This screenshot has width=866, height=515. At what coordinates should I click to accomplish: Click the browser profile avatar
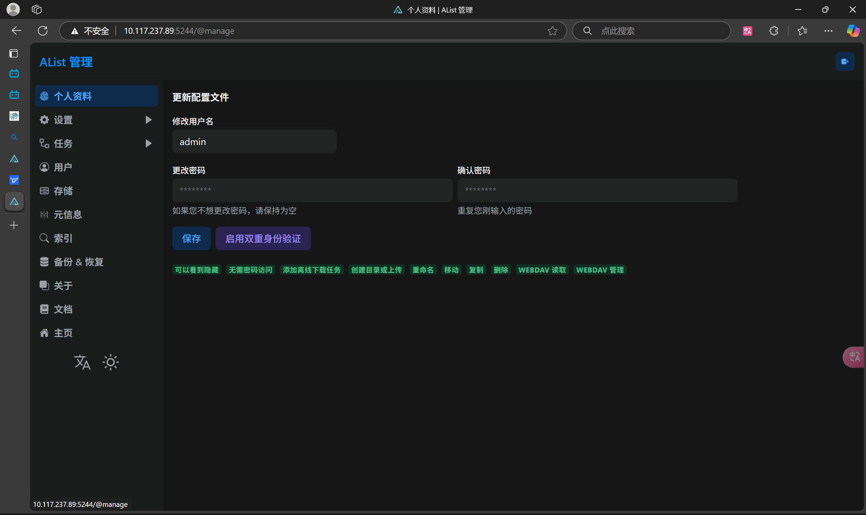point(13,9)
